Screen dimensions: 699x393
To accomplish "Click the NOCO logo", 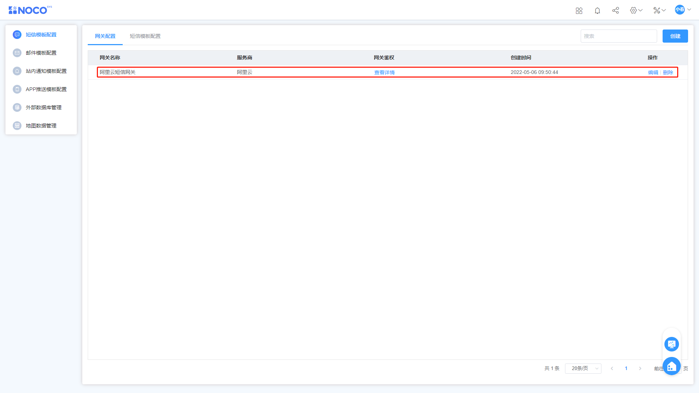I will (x=30, y=10).
